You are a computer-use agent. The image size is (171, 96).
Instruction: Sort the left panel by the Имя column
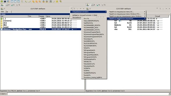(14, 16)
